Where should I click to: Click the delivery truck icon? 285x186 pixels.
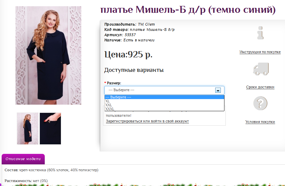point(261,69)
